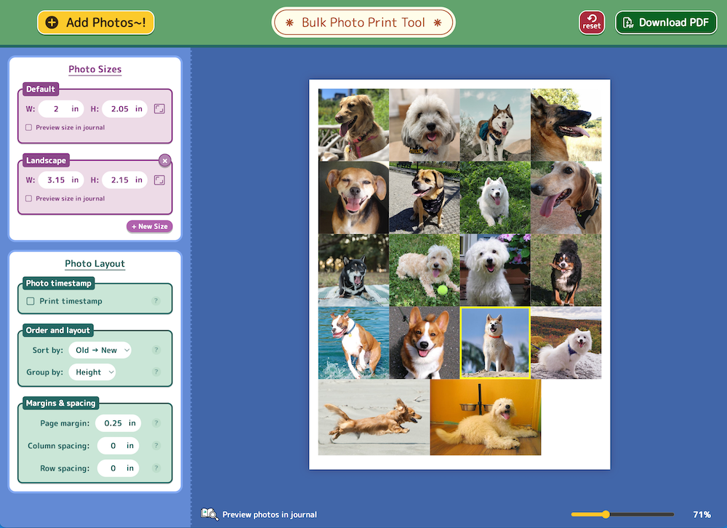The width and height of the screenshot is (727, 528).
Task: Select the yellow-highlighted Akita dog photo
Action: (495, 343)
